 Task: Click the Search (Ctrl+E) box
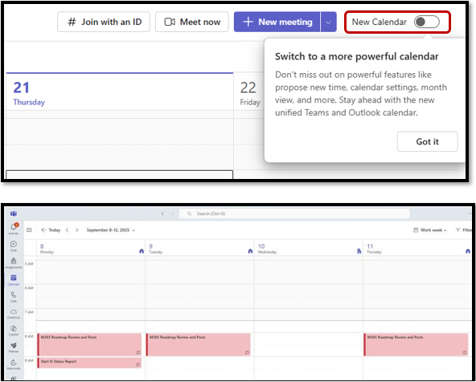click(x=294, y=213)
